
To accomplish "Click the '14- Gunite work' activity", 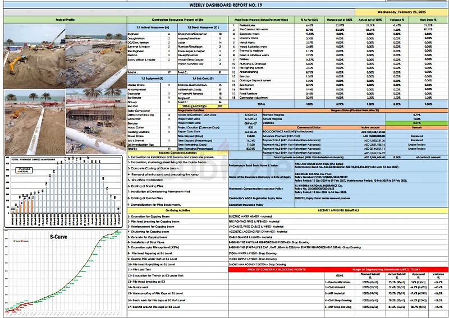I will [x=138, y=287].
